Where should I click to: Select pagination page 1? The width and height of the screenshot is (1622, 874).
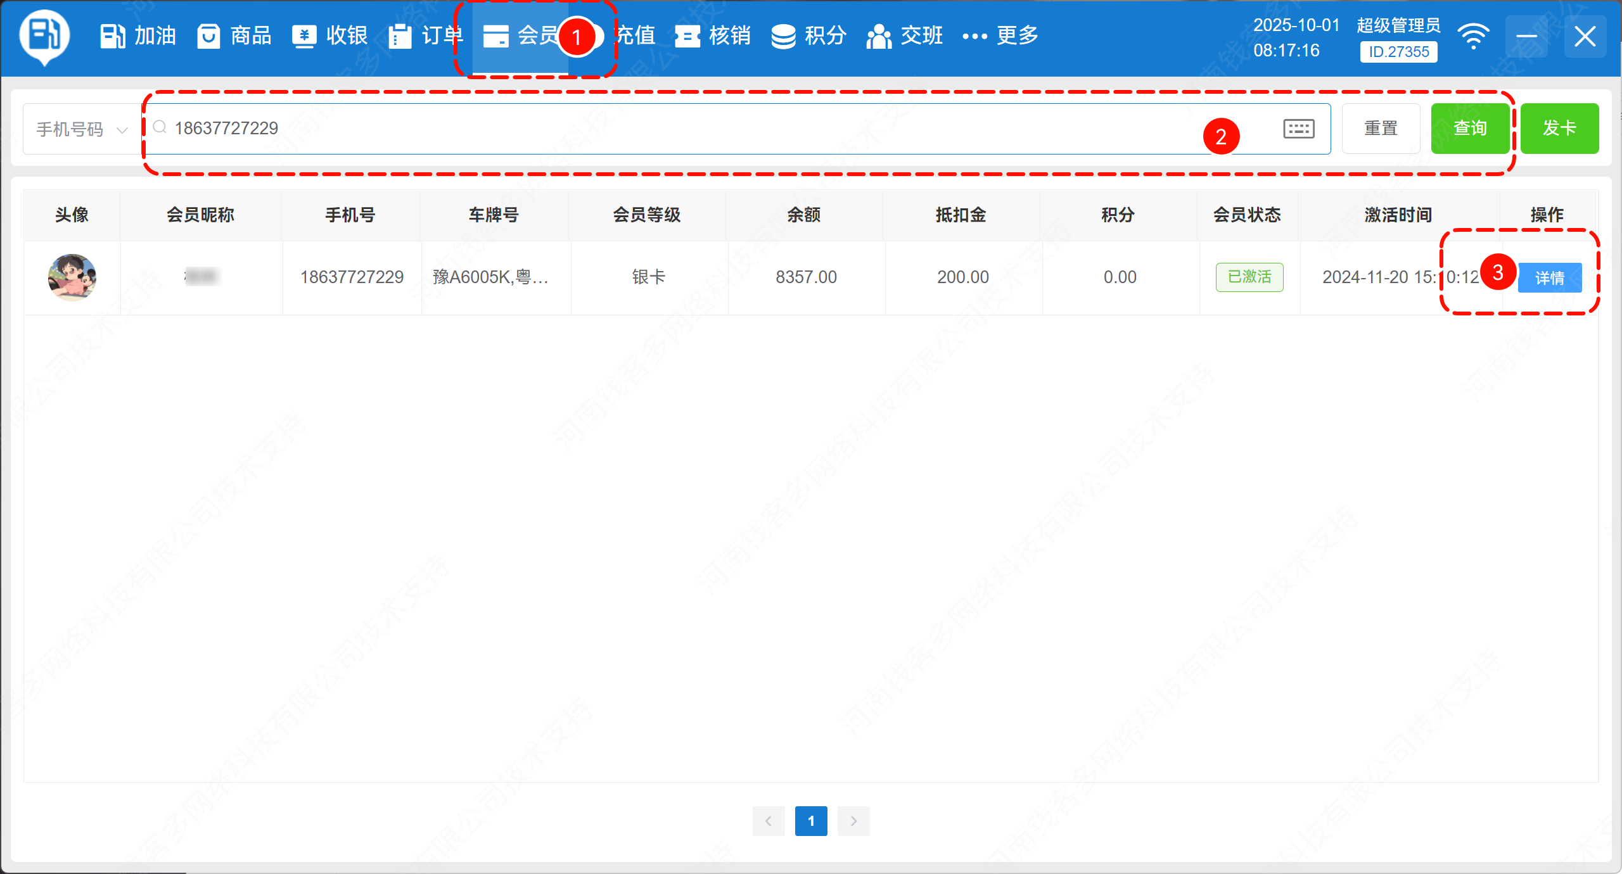coord(811,821)
